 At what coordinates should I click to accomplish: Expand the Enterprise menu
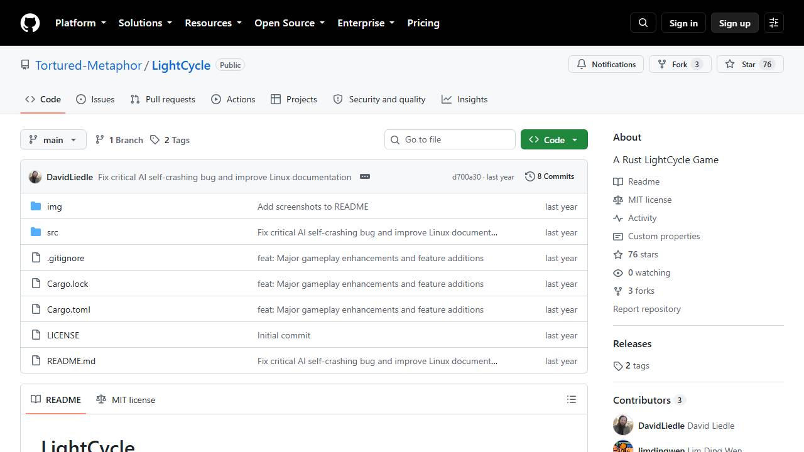[366, 23]
